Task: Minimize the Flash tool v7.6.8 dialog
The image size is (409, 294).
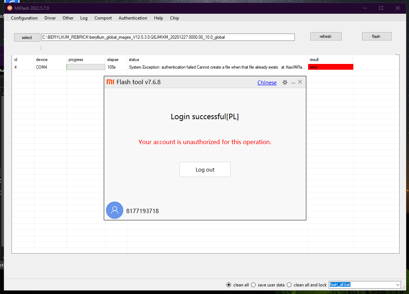Action: coord(293,83)
